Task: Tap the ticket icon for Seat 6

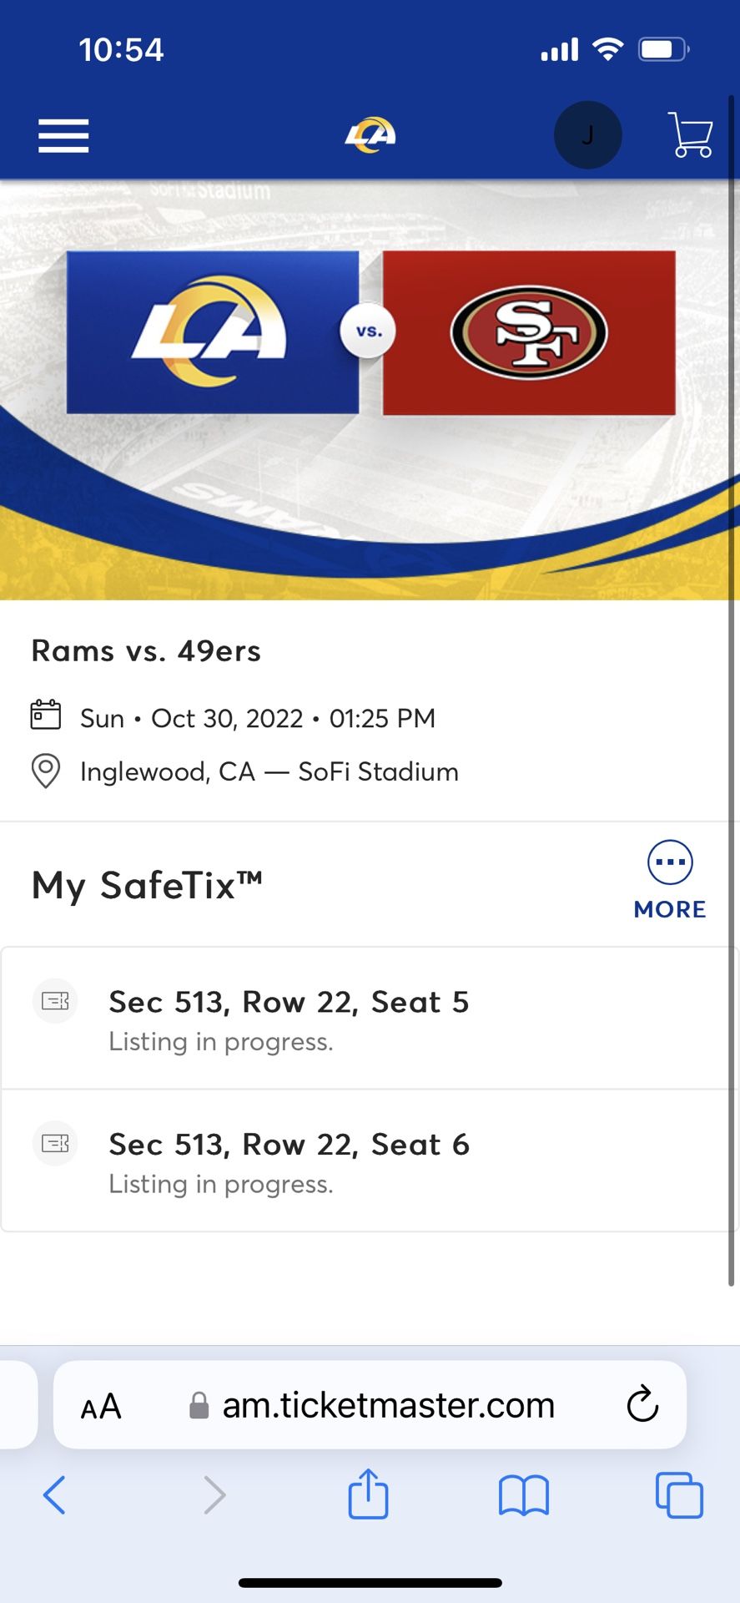Action: coord(55,1143)
